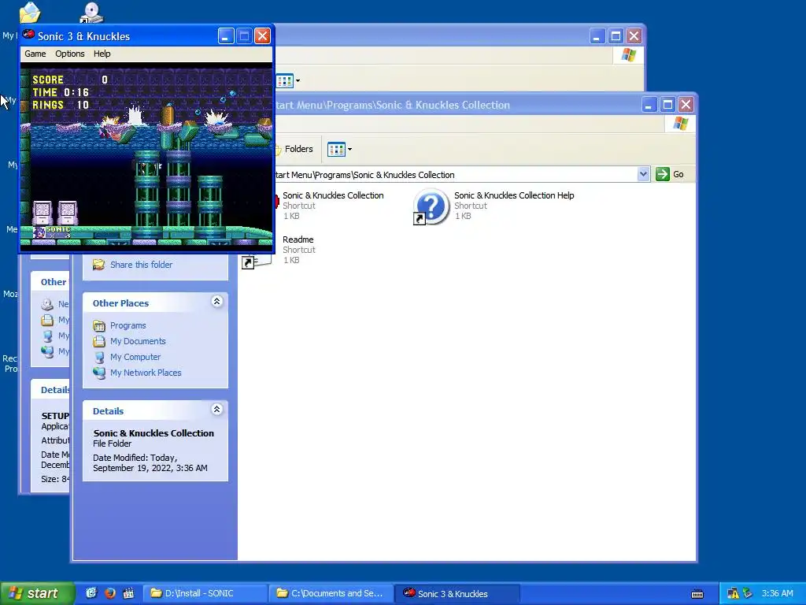Click the My Computer icon in Other Places

coord(98,357)
